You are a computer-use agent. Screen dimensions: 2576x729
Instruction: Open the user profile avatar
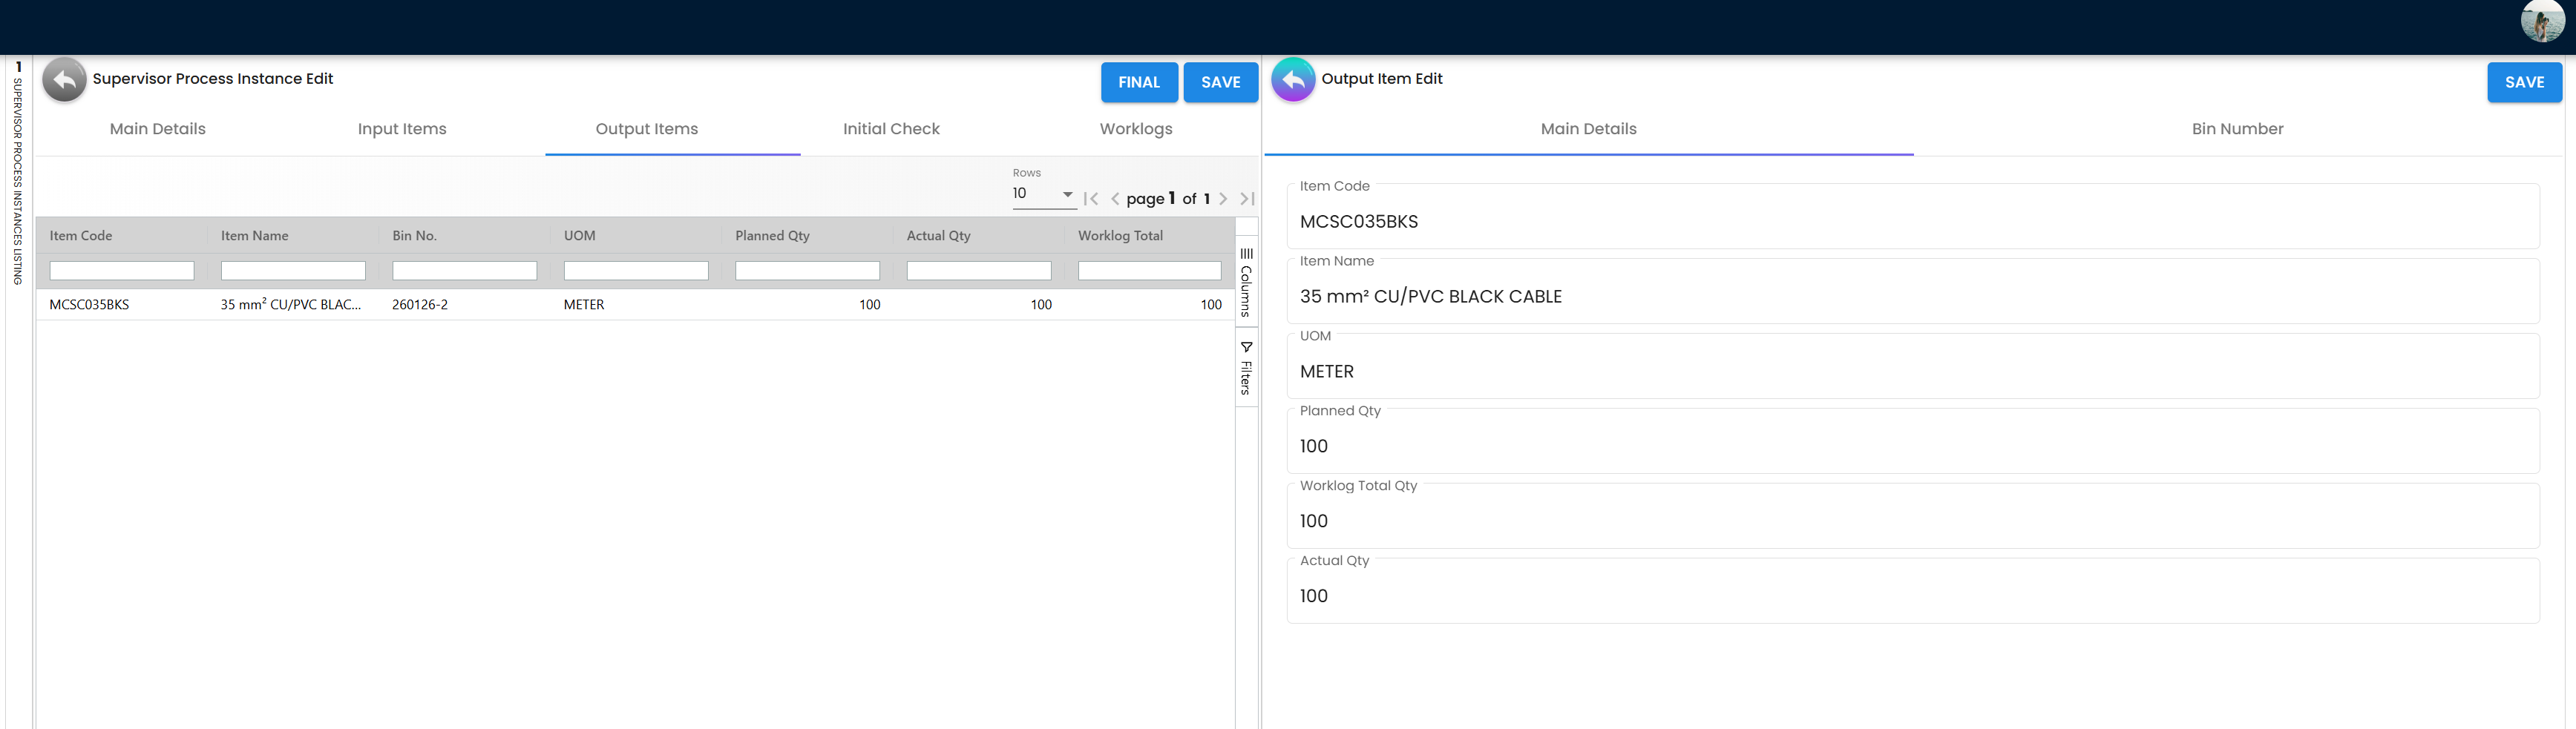(x=2541, y=22)
